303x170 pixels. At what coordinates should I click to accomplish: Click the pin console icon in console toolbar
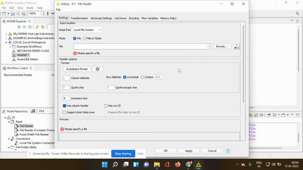pyautogui.click(x=268, y=115)
